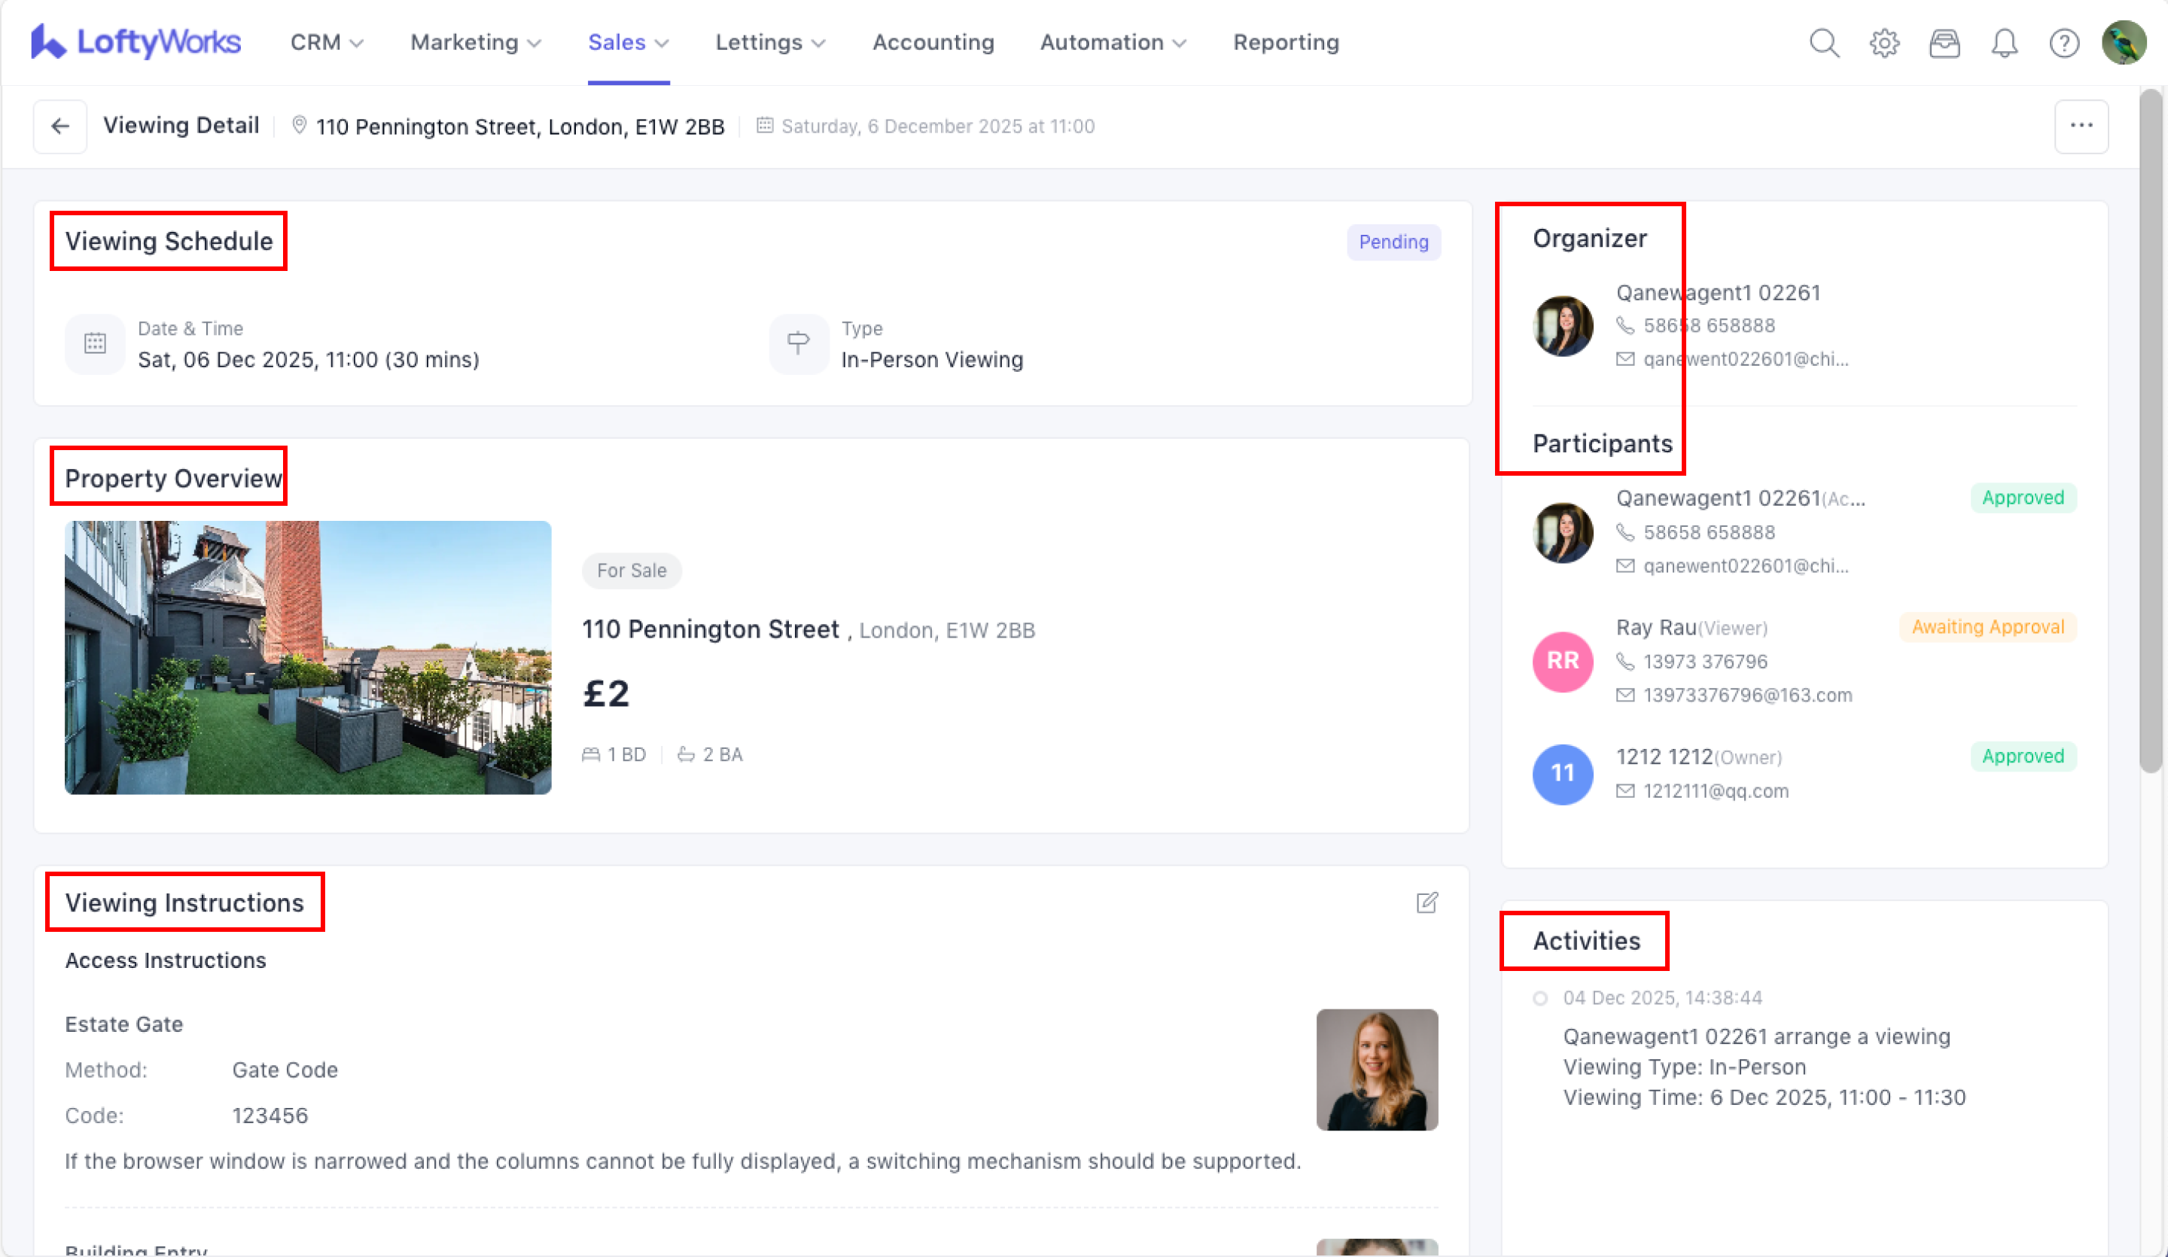Viewport: 2168px width, 1257px height.
Task: Click the notifications bell icon
Action: 2004,42
